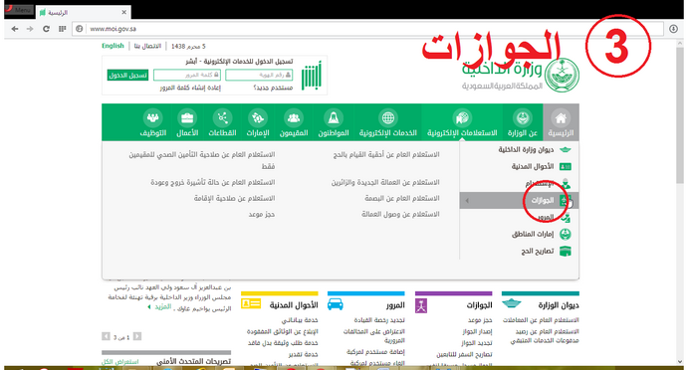This screenshot has height=370, width=688.
Task: Select الأحوال المدنية in the side menu
Action: [533, 166]
